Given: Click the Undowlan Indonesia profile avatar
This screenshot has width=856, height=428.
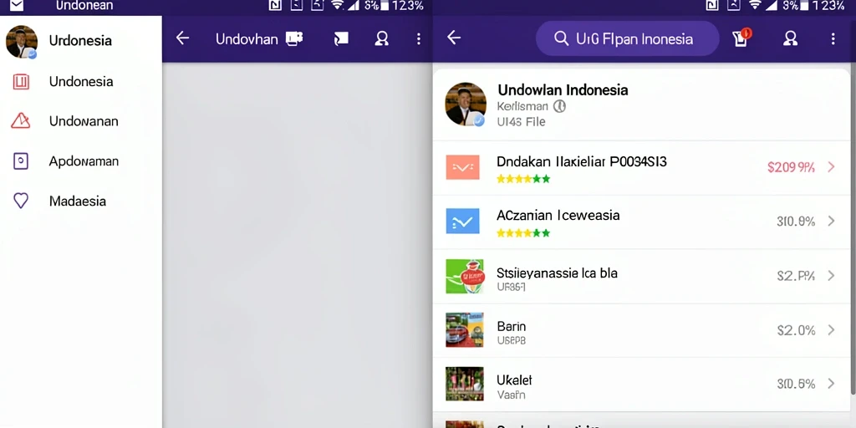Looking at the screenshot, I should [x=466, y=104].
